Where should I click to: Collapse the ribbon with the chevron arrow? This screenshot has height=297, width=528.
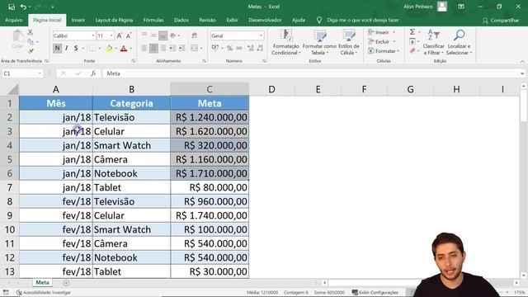point(522,62)
